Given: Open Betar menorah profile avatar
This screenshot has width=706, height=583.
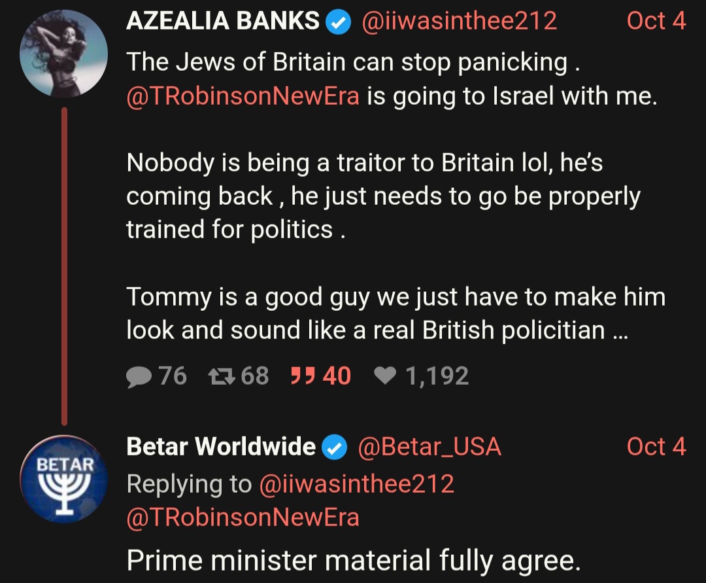Looking at the screenshot, I should coord(64,479).
